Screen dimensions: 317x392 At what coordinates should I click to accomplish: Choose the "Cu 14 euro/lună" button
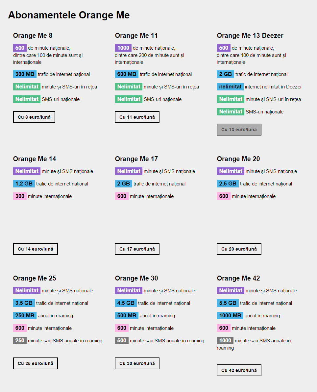point(36,249)
